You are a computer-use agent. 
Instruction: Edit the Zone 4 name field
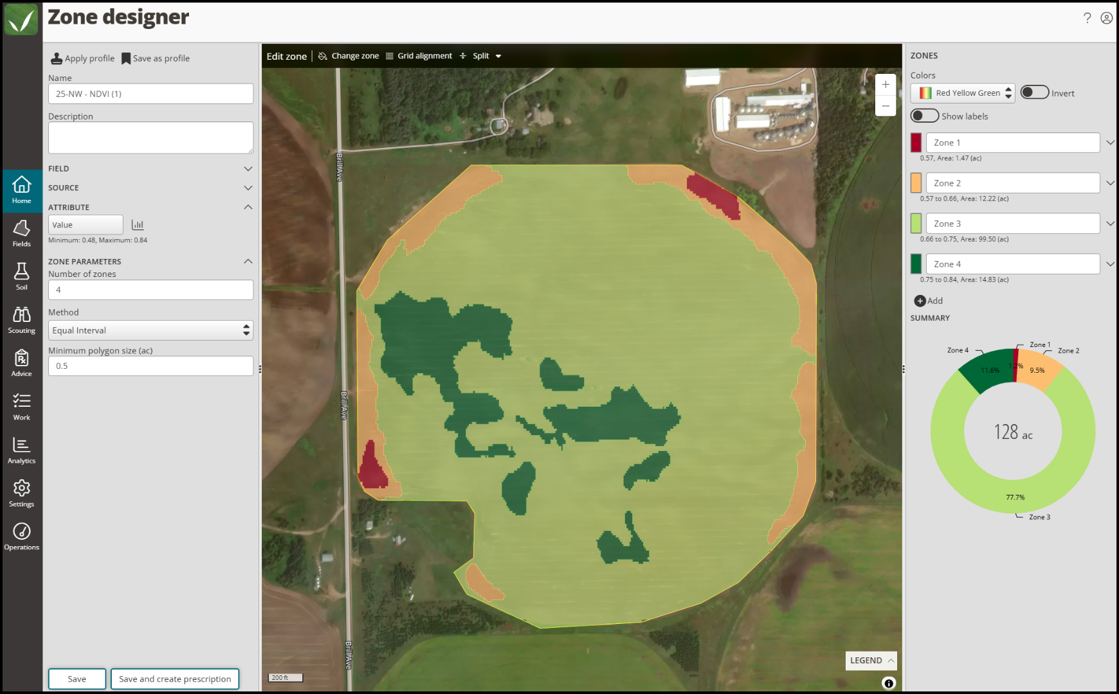click(1013, 264)
